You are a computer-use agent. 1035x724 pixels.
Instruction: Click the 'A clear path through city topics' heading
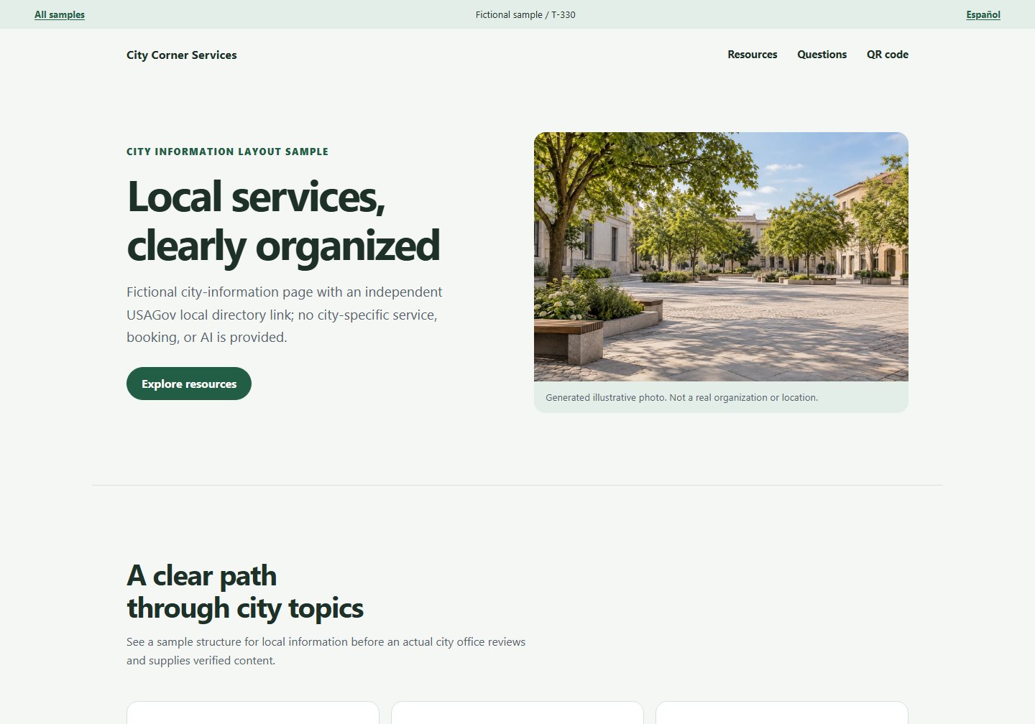pyautogui.click(x=245, y=592)
